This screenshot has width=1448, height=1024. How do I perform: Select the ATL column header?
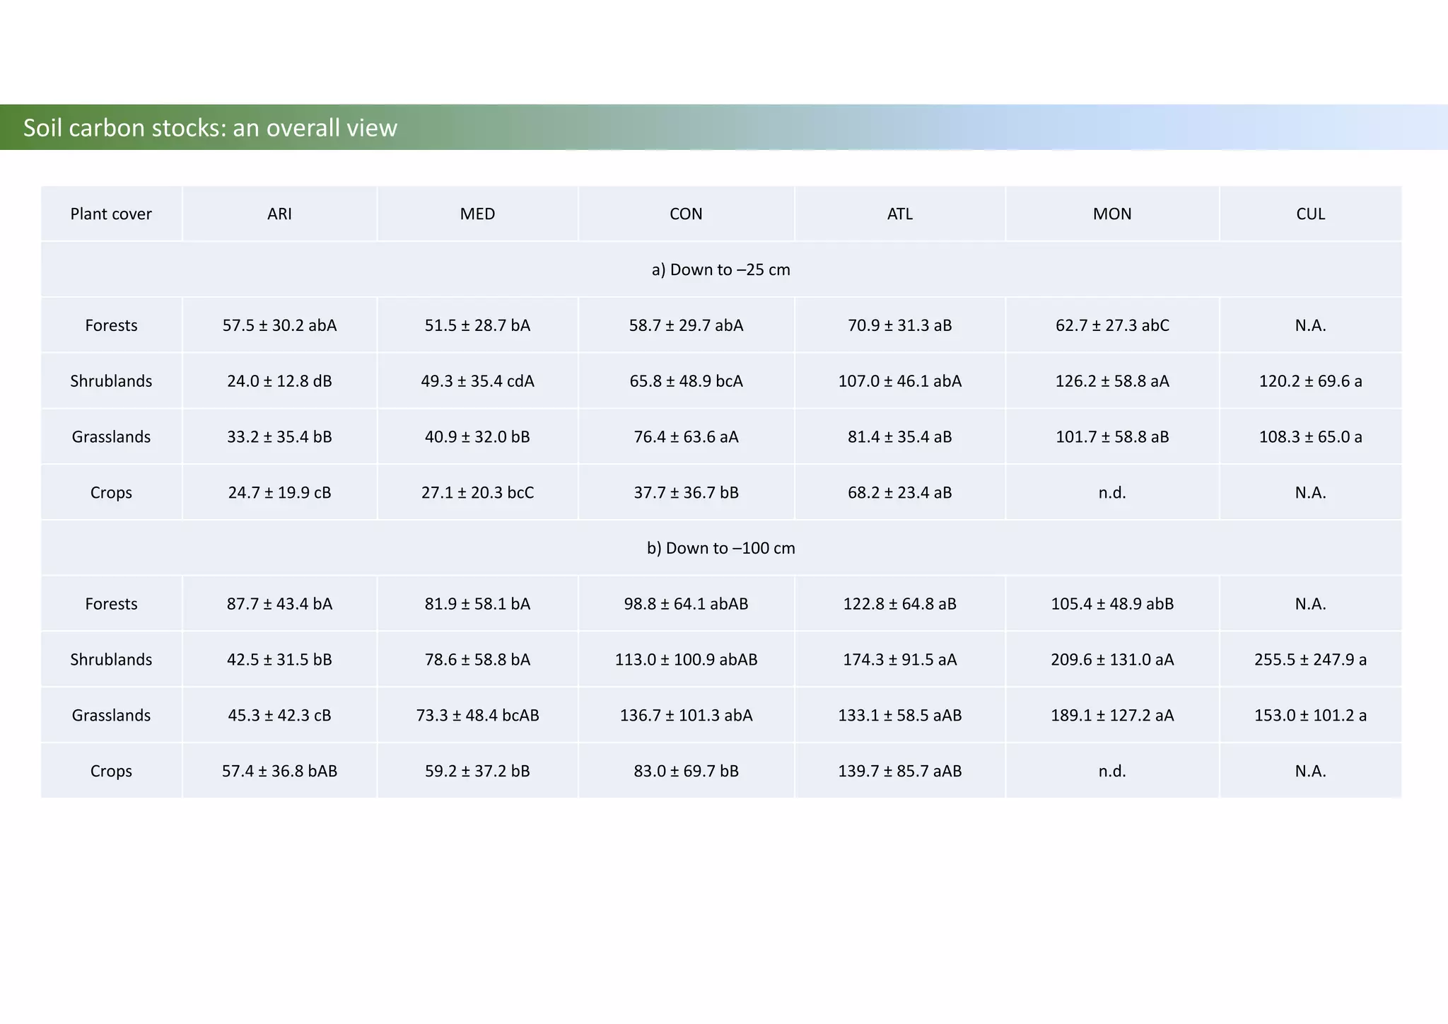(900, 214)
